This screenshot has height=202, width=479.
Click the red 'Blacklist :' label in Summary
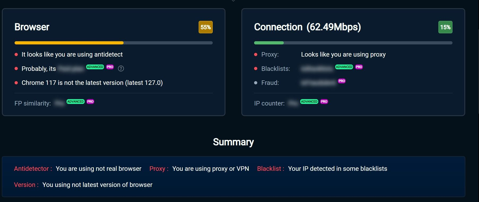(271, 169)
